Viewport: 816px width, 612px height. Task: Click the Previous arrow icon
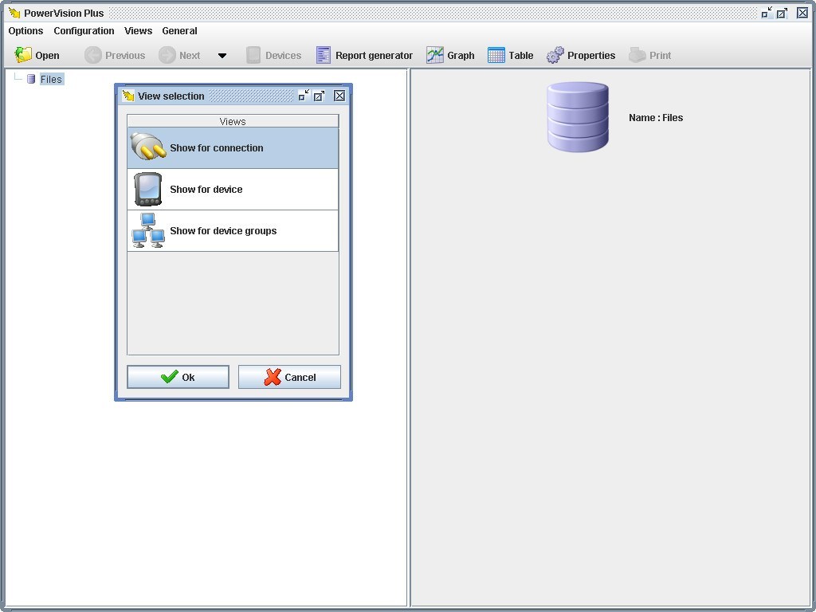click(x=93, y=55)
